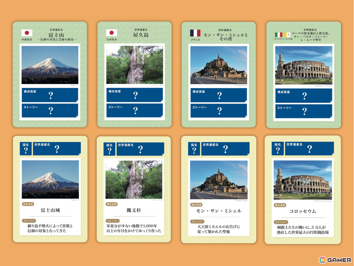Viewport: 354px width, 266px height.
Task: Click the Italian flag on the Rome card
Action: tap(279, 35)
